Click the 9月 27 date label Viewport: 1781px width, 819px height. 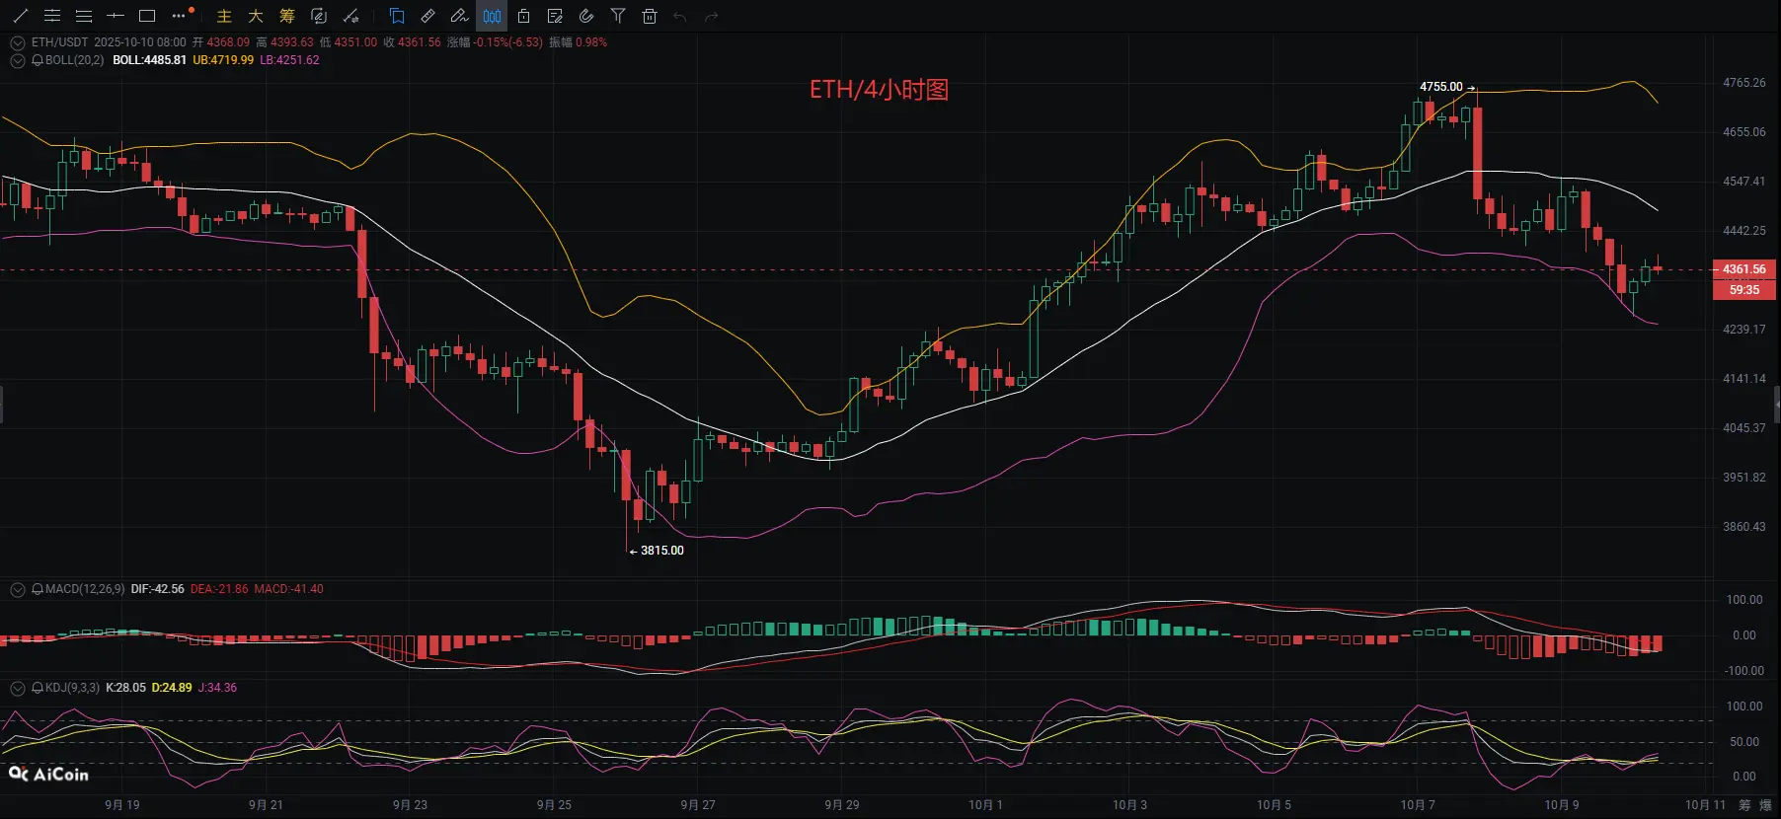click(x=698, y=805)
